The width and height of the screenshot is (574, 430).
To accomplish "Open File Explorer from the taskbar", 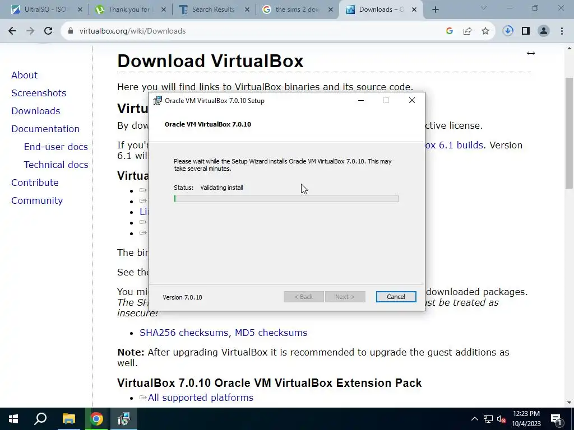I will pyautogui.click(x=68, y=419).
